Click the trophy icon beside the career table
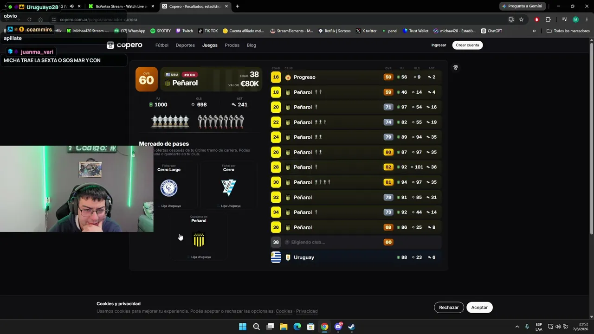The height and width of the screenshot is (334, 594). 456,68
